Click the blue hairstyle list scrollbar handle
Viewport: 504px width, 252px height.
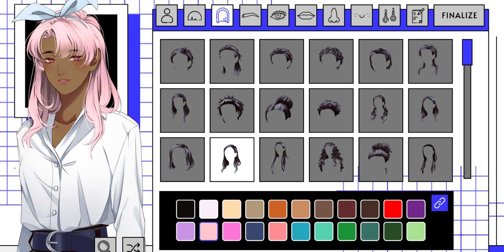point(467,52)
